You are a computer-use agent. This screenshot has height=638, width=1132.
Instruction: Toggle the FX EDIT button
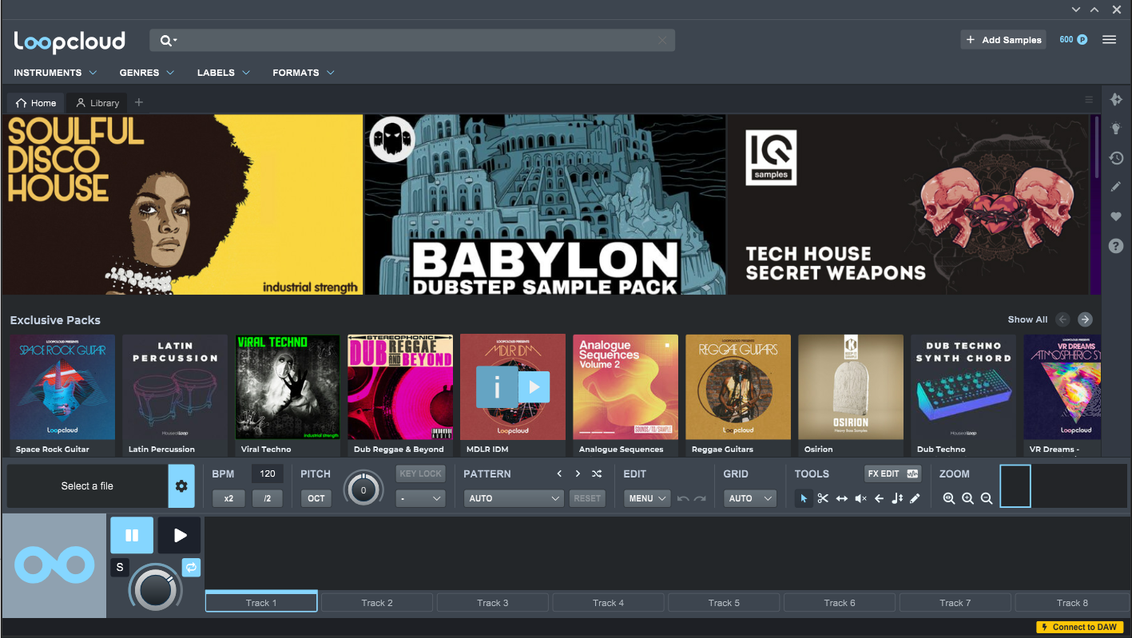892,474
